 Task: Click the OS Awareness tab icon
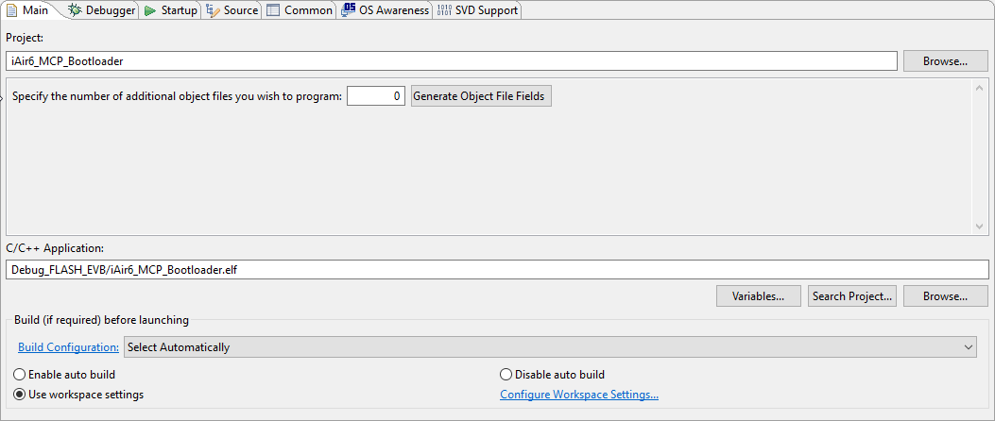(x=349, y=10)
